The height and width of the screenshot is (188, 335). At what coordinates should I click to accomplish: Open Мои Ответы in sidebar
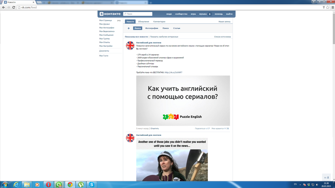(105, 42)
